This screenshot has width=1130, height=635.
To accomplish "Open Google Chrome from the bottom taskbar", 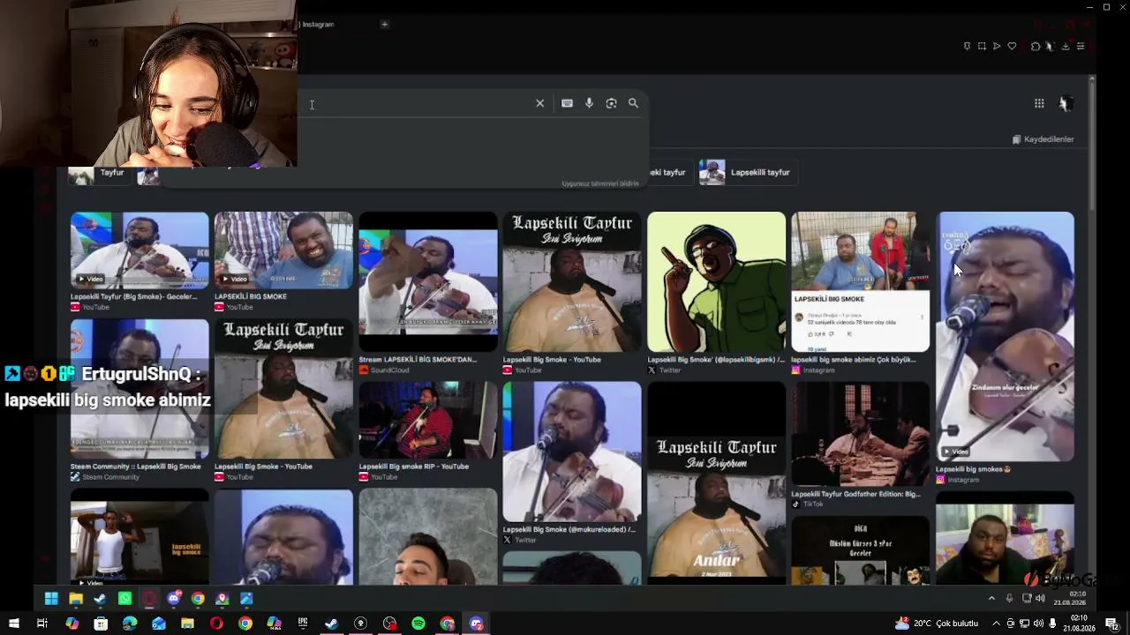I will pos(245,624).
